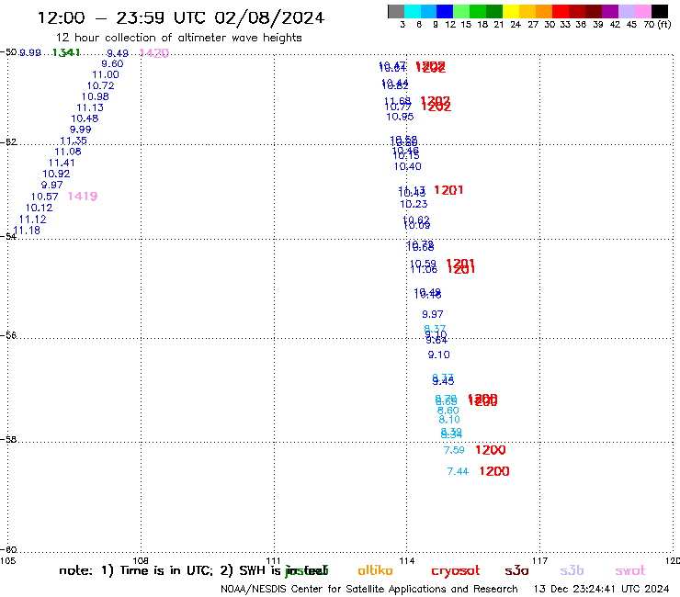Click 'NOAA/NESDIS Center for Satellite Applications and Research'

[x=369, y=589]
